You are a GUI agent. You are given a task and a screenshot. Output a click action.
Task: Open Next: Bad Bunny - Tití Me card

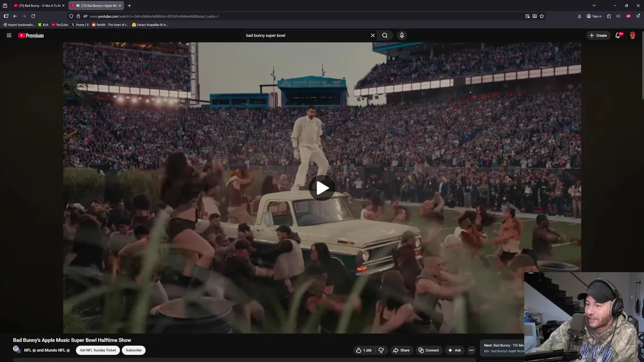click(x=503, y=348)
